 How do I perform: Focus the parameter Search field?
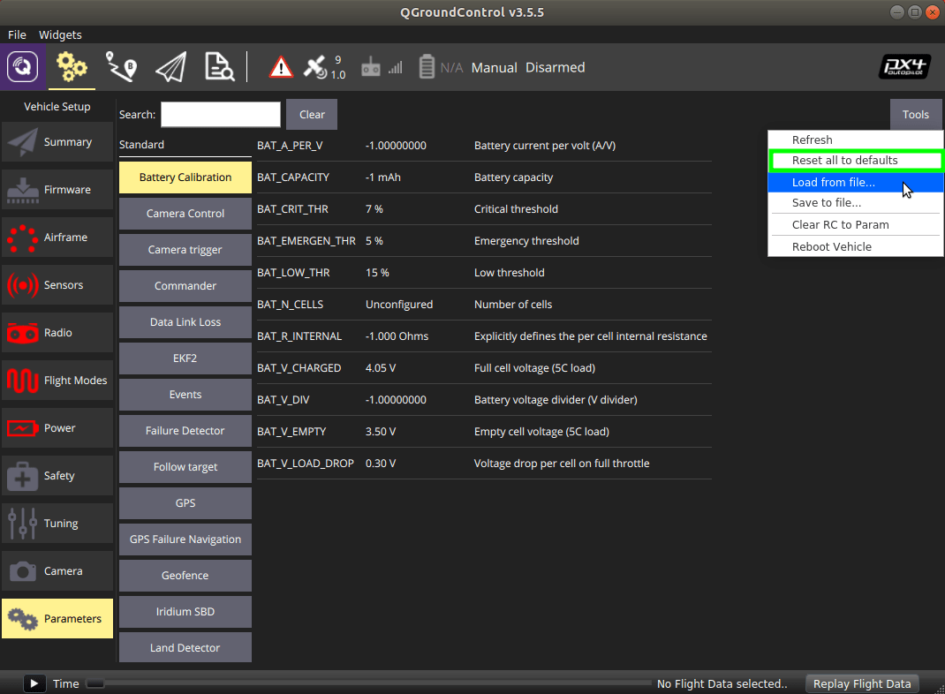coord(221,115)
